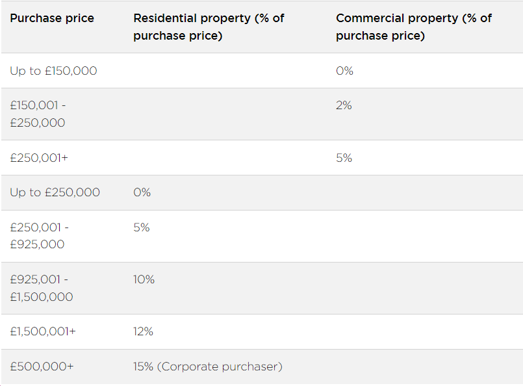Select the "Commercial property" column header
The width and height of the screenshot is (523, 386).
[x=413, y=27]
